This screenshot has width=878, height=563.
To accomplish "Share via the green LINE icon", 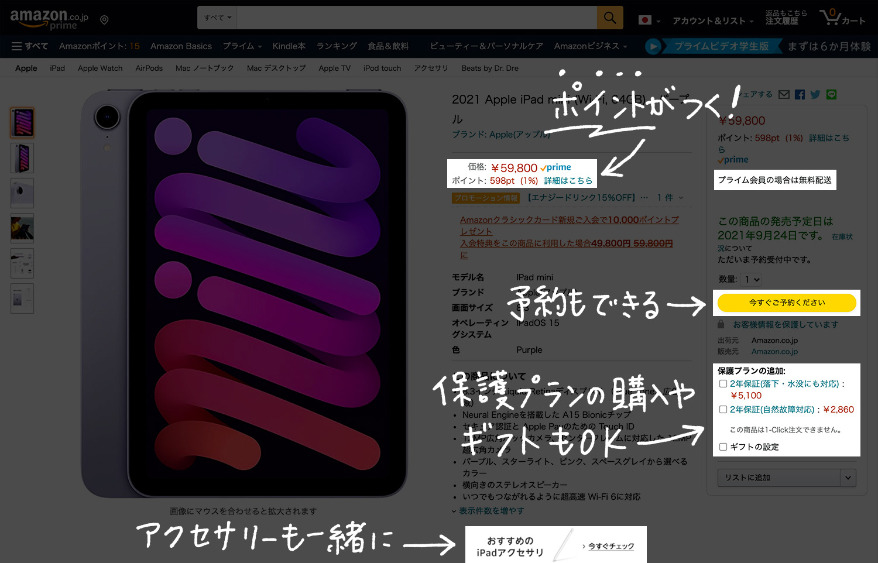I will (831, 94).
